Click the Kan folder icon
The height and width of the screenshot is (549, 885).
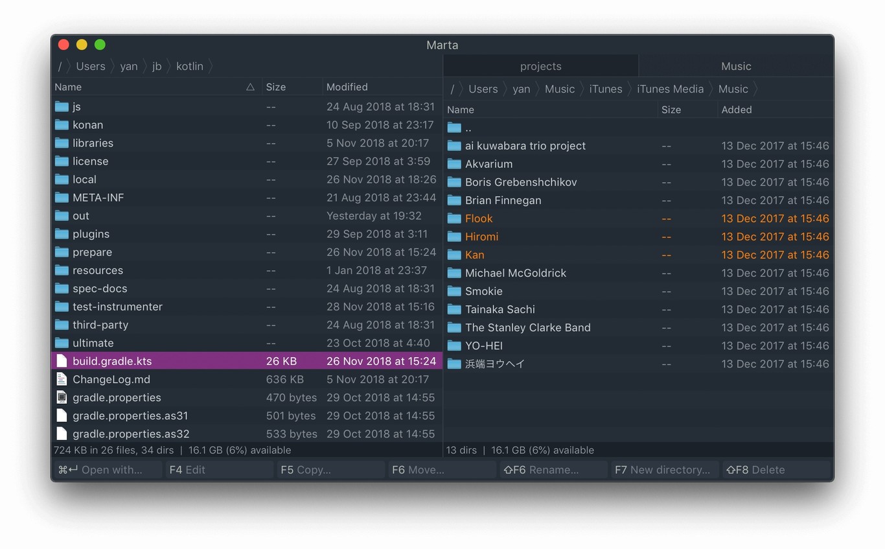[x=454, y=255]
